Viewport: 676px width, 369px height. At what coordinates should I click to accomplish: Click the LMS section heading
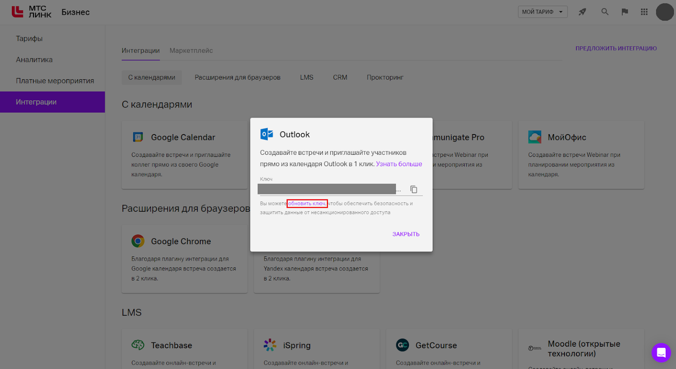point(131,312)
